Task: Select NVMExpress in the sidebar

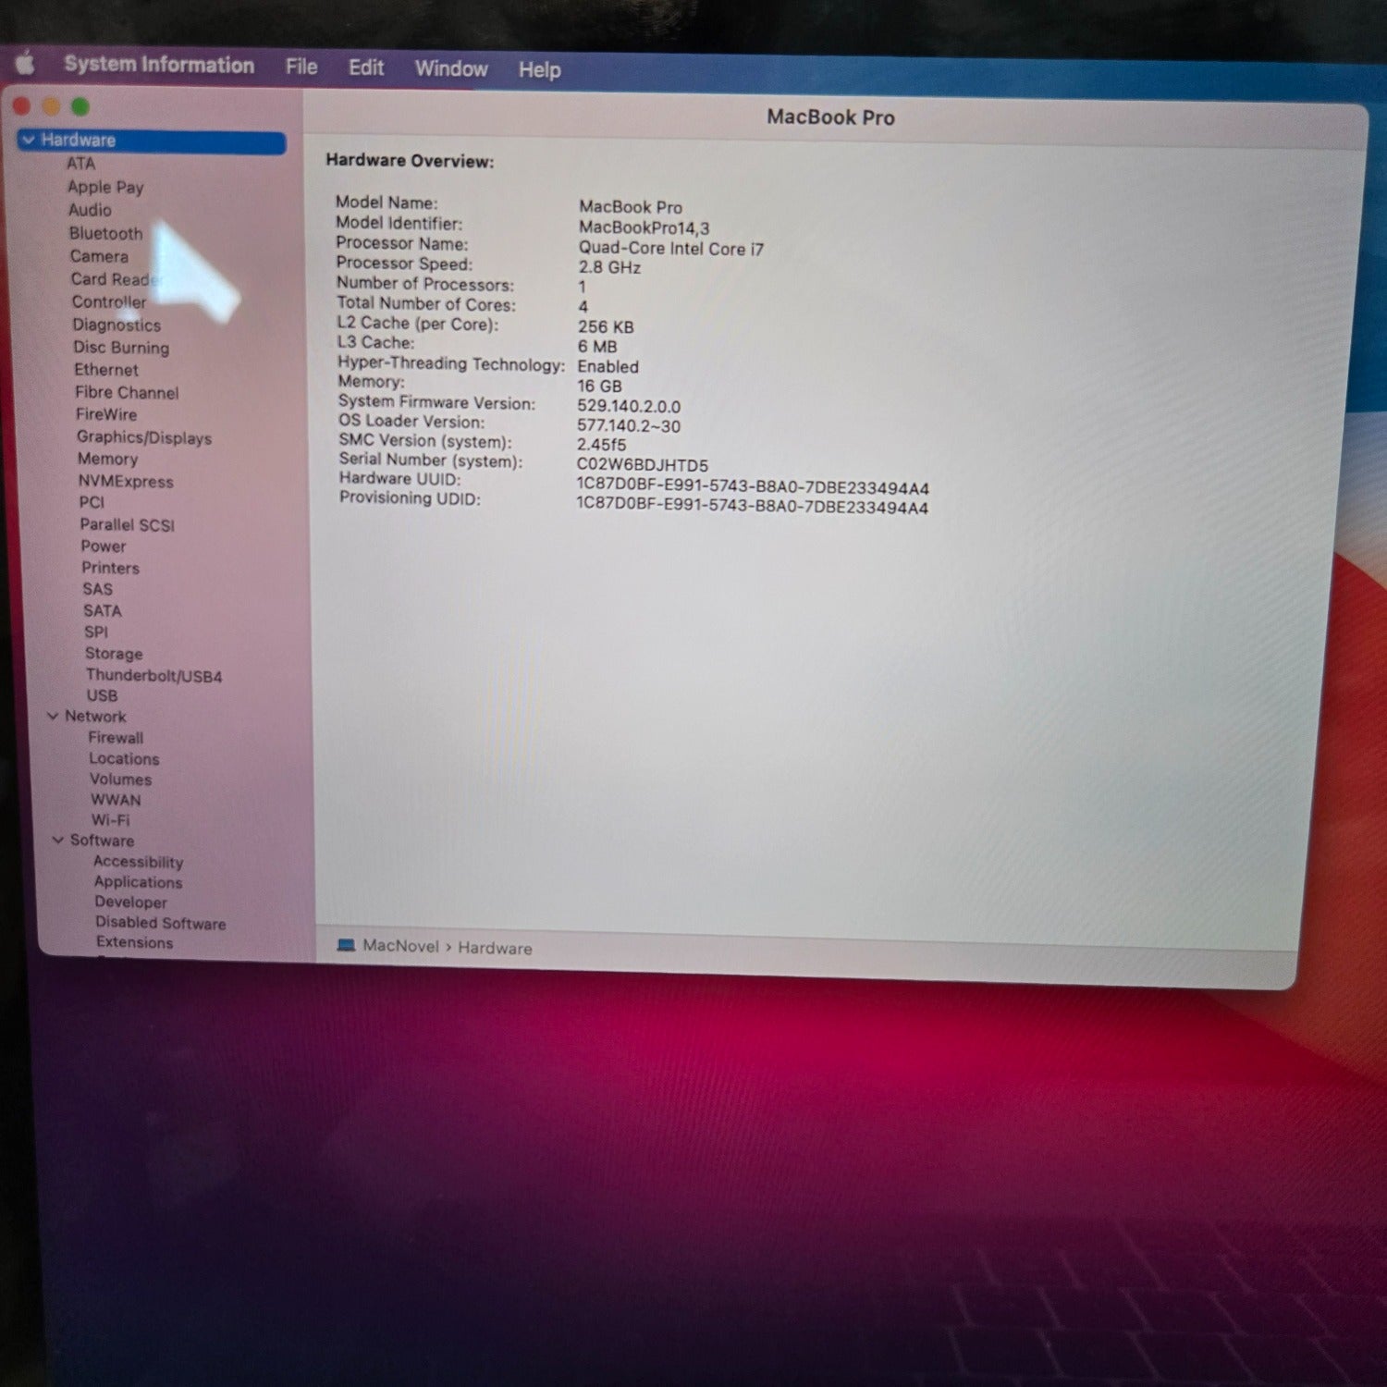Action: tap(126, 481)
